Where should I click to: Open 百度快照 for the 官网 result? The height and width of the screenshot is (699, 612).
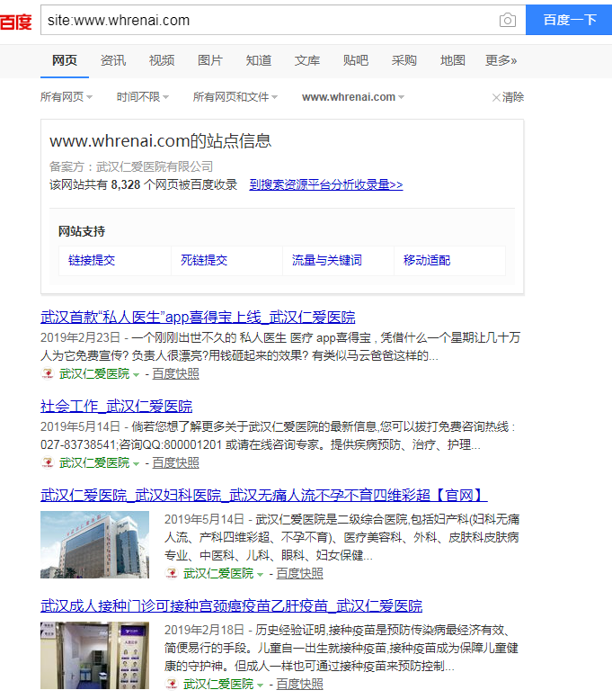click(299, 573)
